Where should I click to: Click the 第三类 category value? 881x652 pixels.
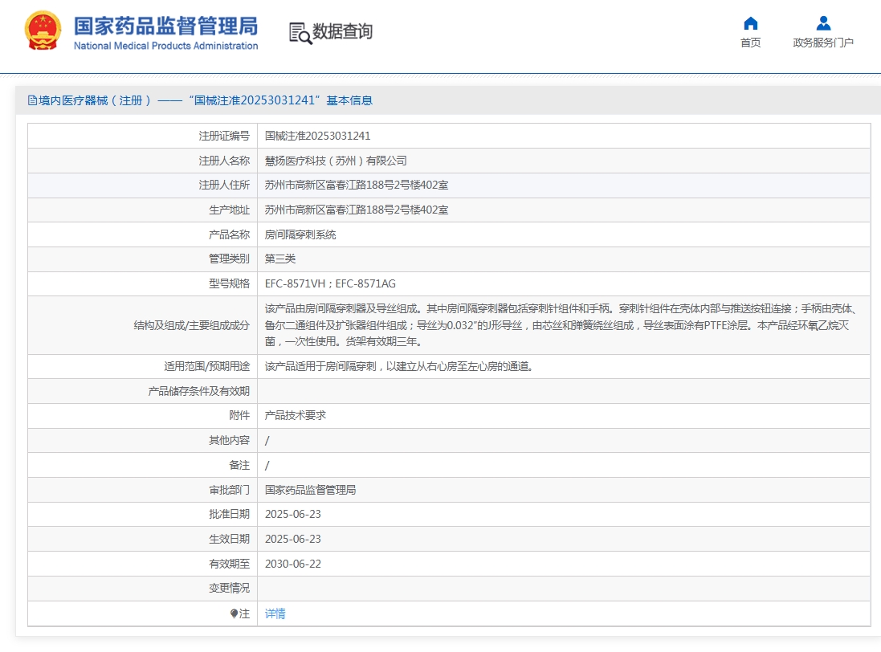click(x=279, y=259)
